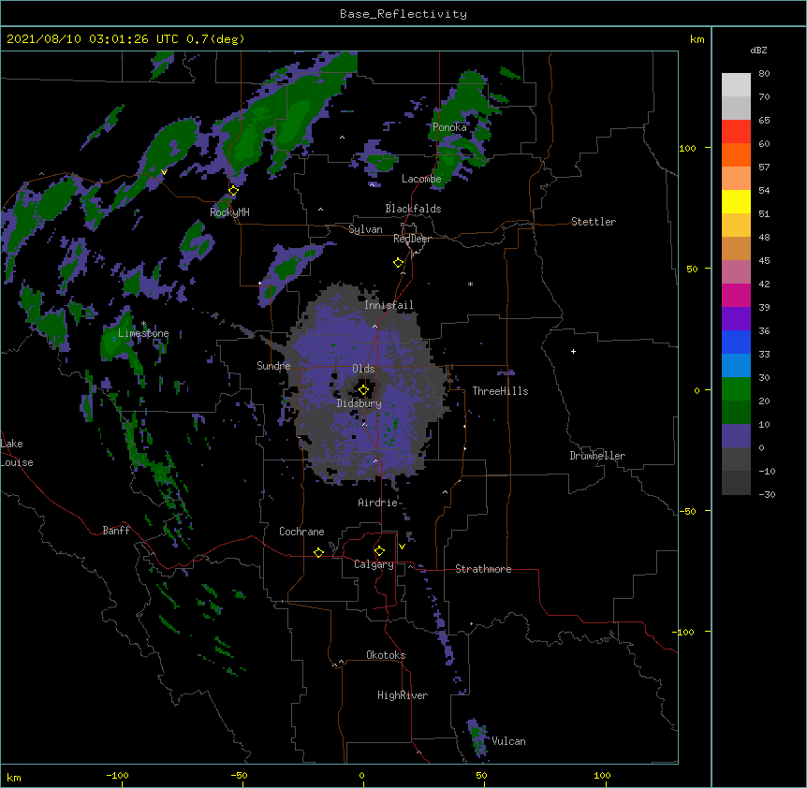
Task: Click the dBZ legend heading
Action: click(758, 50)
